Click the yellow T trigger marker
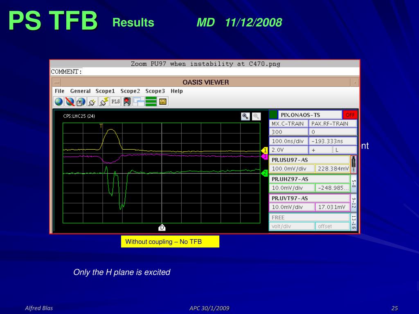This screenshot has width=419, height=314. (x=101, y=126)
